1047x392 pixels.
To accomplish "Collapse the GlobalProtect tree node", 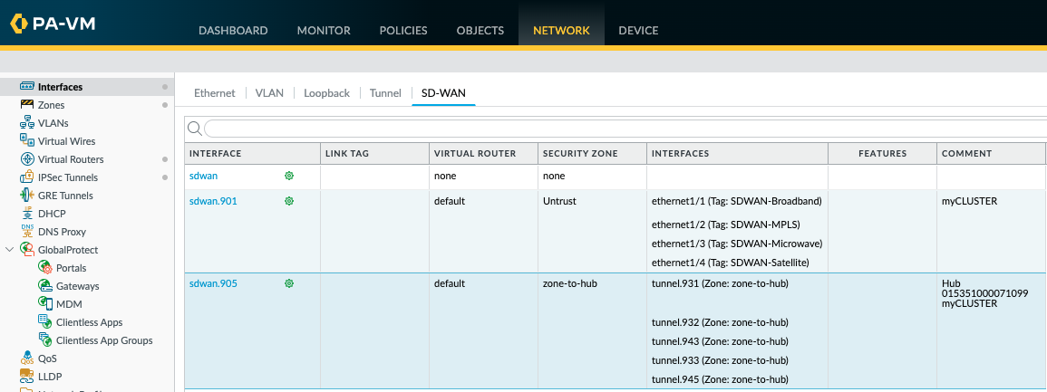I will click(x=10, y=250).
